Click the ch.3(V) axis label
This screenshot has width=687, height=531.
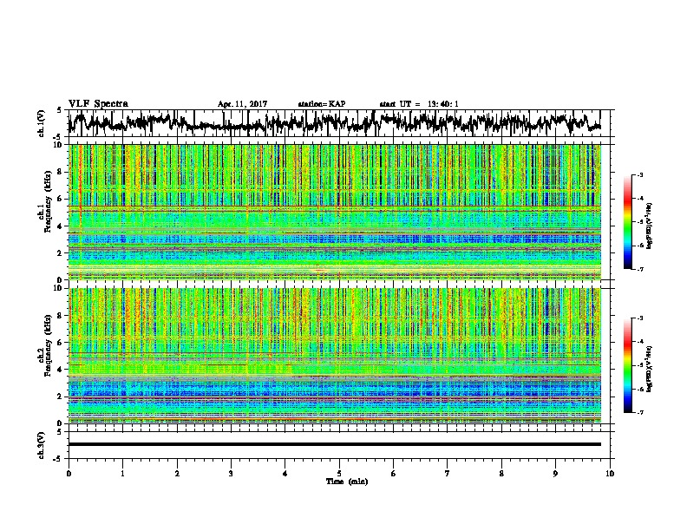(x=41, y=445)
